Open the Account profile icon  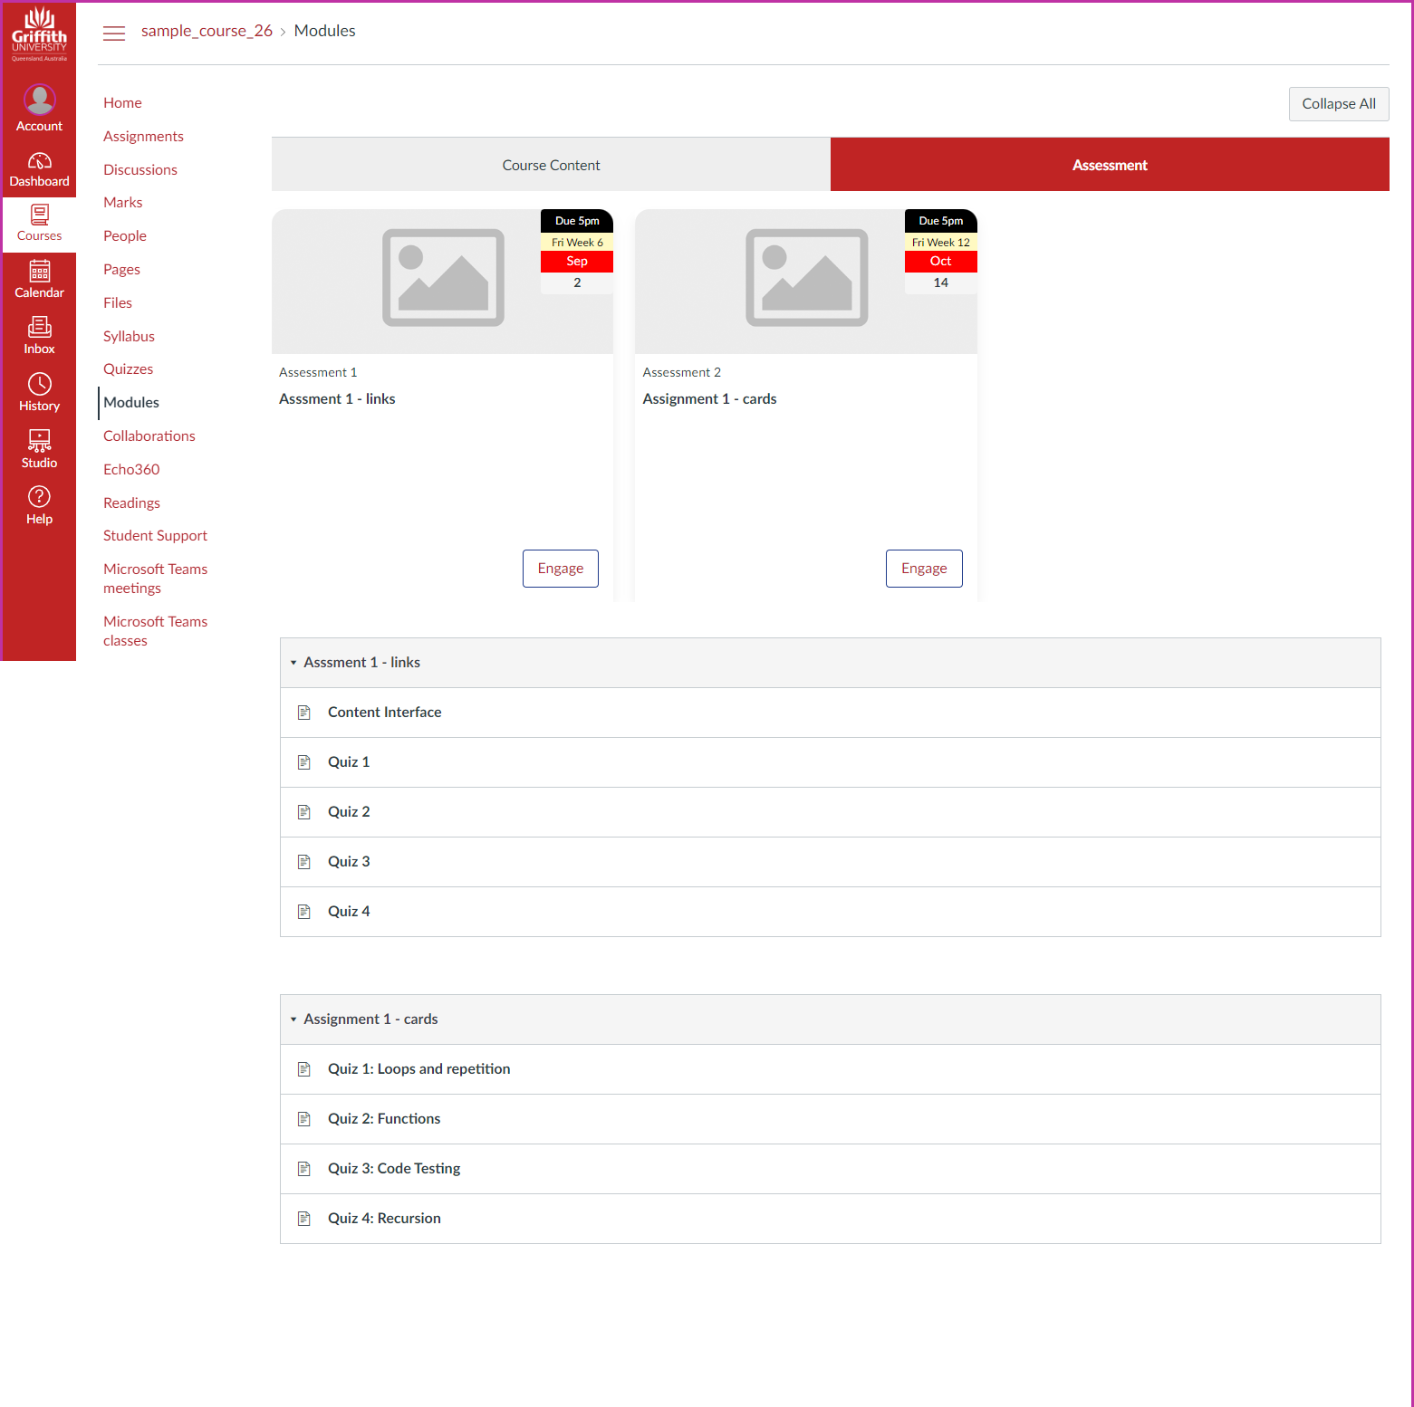(x=39, y=100)
